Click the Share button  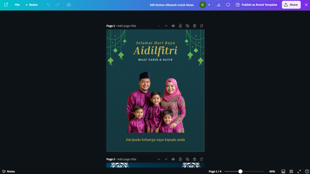[x=291, y=5]
